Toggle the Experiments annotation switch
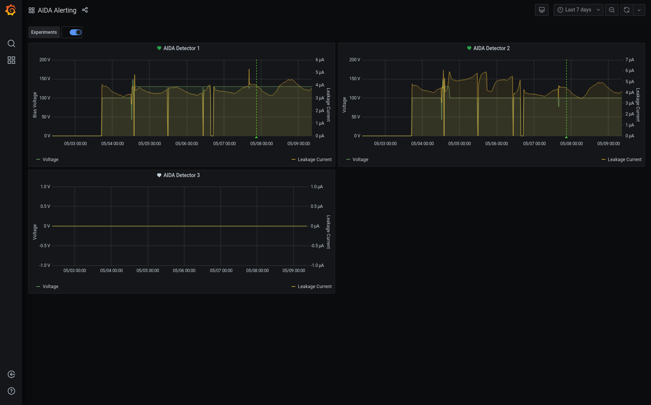The image size is (651, 405). pyautogui.click(x=75, y=32)
